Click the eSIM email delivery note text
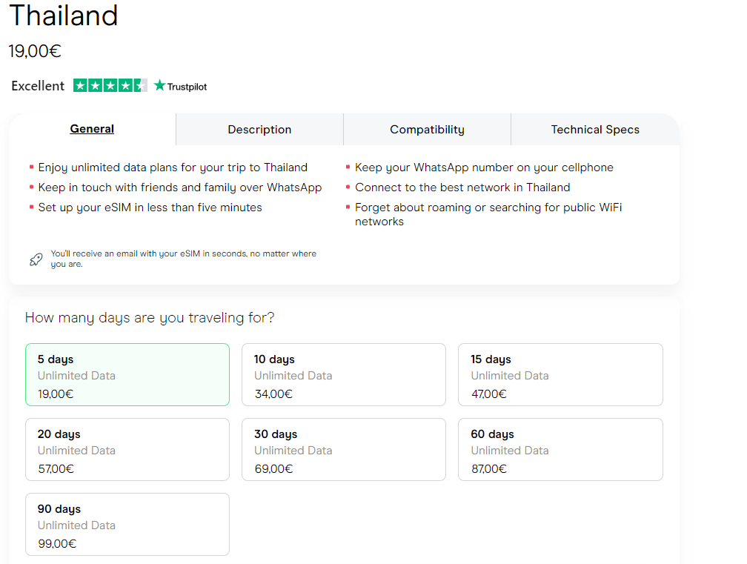The height and width of the screenshot is (564, 747). click(x=183, y=259)
